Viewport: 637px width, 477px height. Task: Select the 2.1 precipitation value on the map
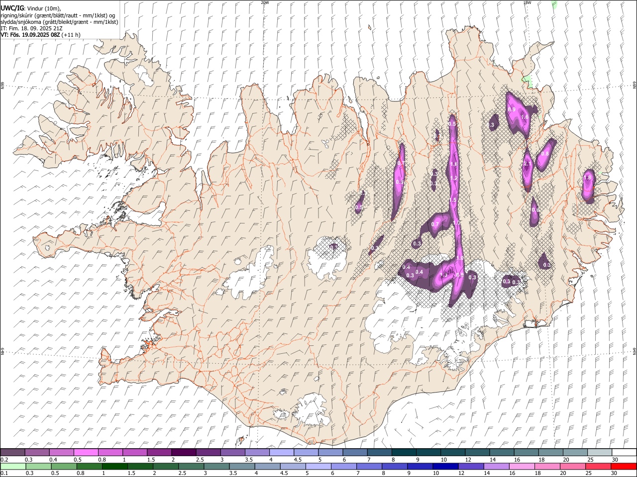tap(528, 164)
